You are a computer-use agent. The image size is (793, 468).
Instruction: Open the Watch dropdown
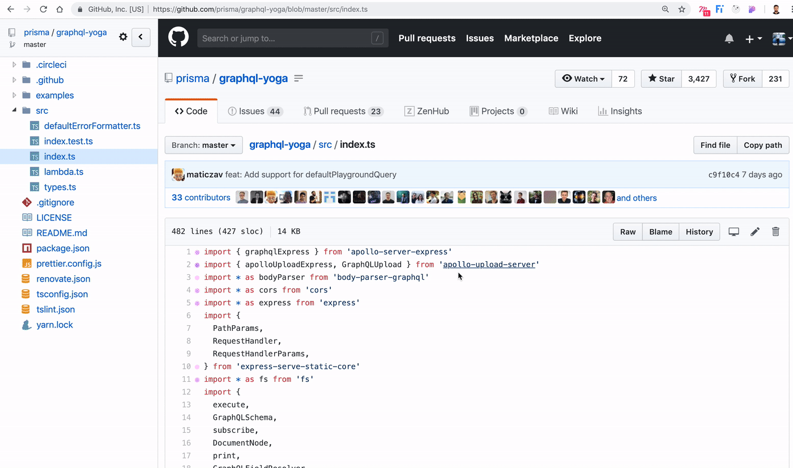coord(583,79)
